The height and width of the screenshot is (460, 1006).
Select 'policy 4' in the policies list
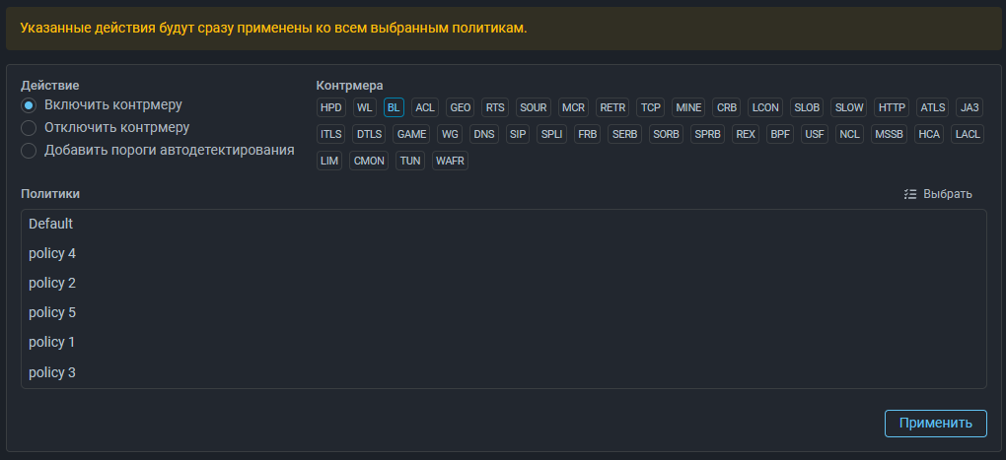(x=52, y=253)
